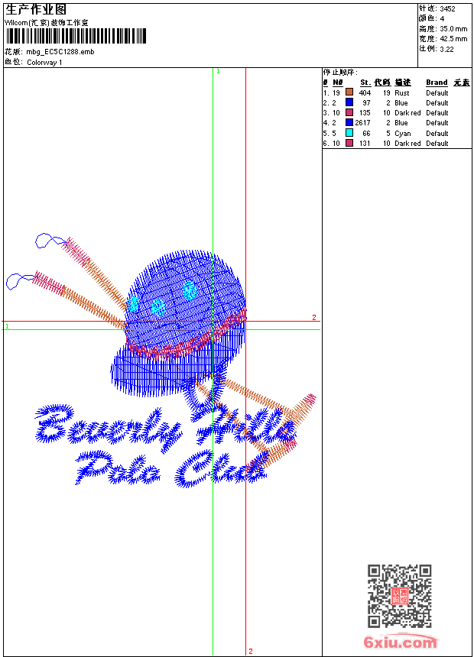The width and height of the screenshot is (474, 657).
Task: Click the '停止顺序:' heading
Action: tap(340, 73)
